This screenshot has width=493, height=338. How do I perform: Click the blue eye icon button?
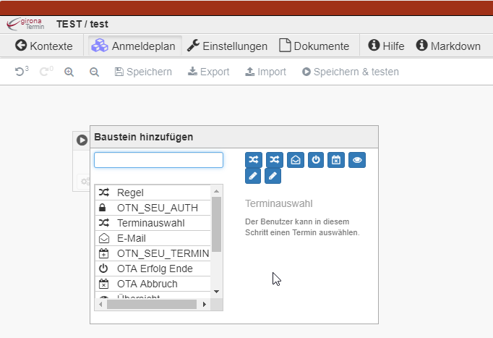[x=356, y=159]
